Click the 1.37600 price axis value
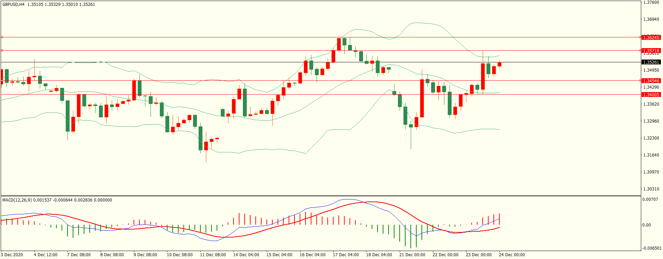The height and width of the screenshot is (259, 663). pyautogui.click(x=651, y=2)
